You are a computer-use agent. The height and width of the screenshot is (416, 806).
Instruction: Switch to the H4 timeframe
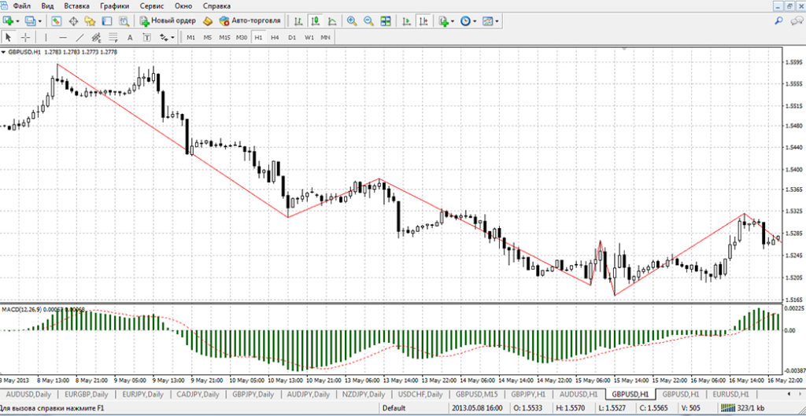tap(275, 38)
